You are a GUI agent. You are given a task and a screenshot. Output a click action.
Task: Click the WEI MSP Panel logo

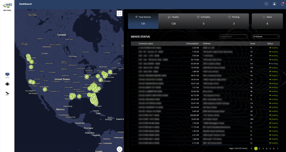7,7
